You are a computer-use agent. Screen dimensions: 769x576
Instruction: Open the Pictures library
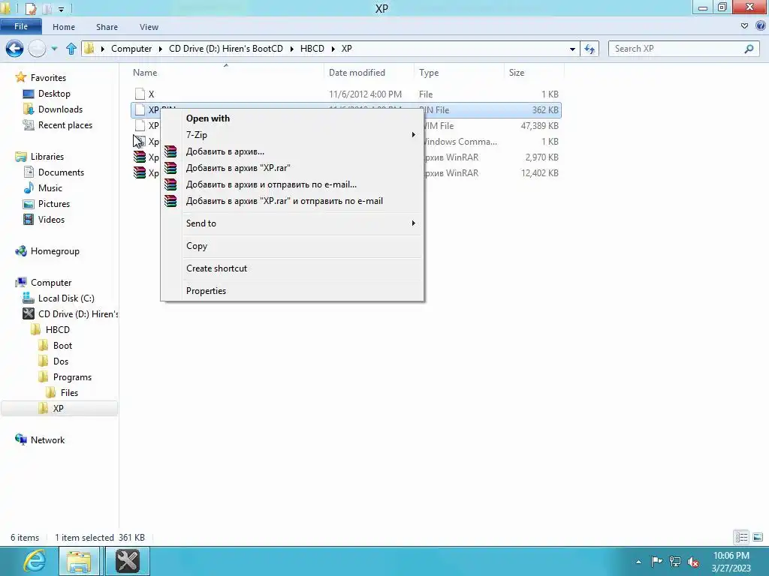coord(54,204)
